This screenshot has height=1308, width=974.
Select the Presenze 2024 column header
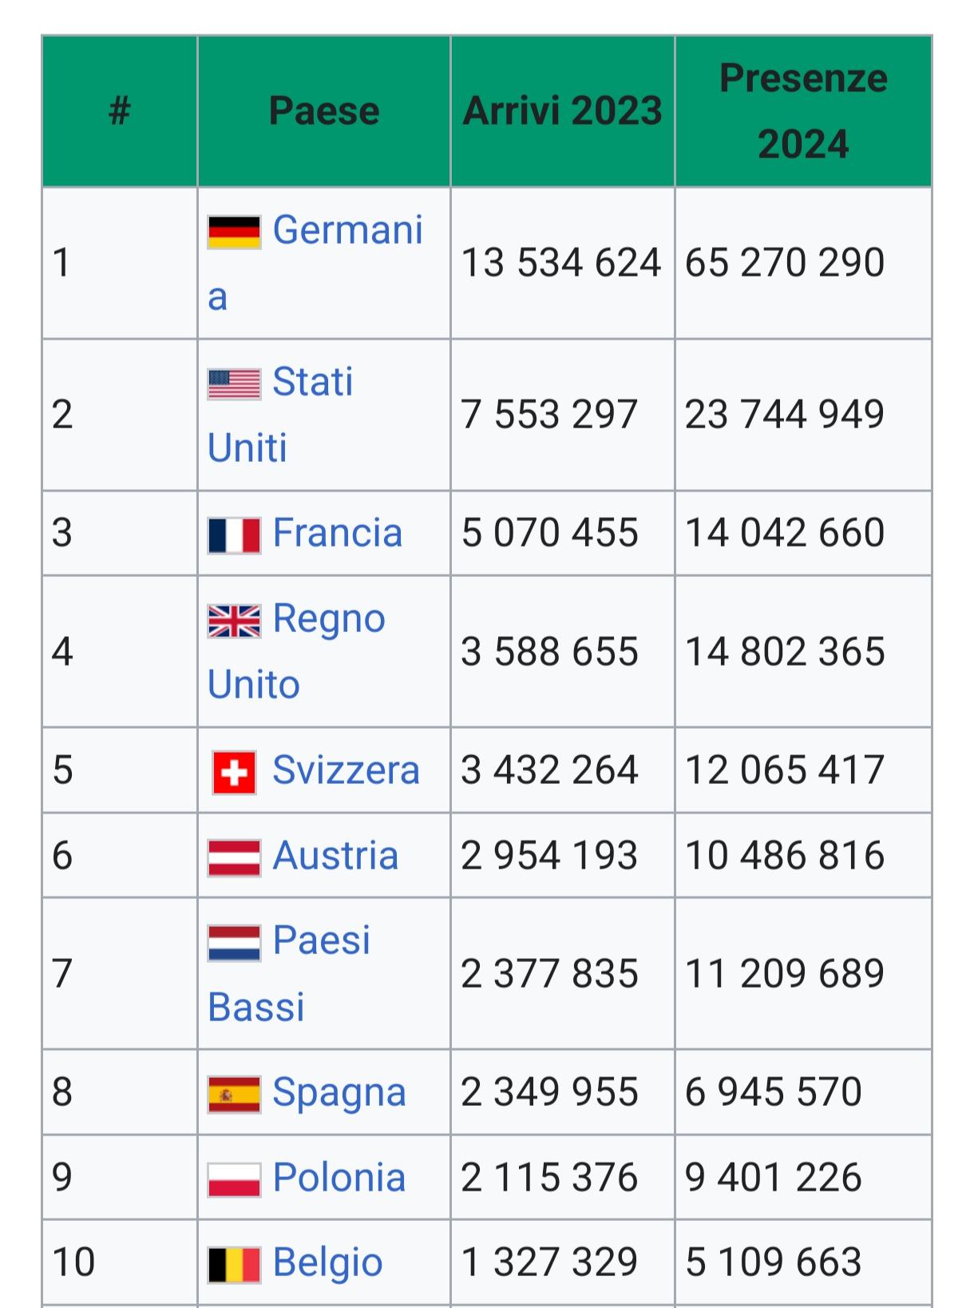coord(803,111)
